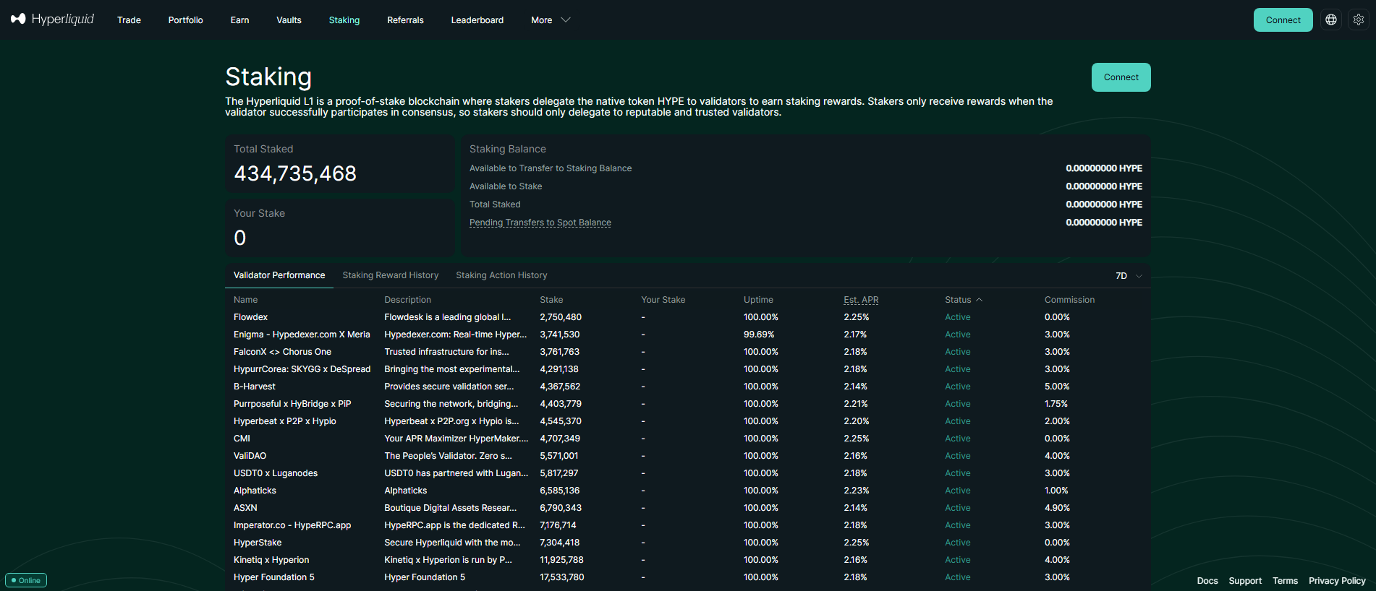Select the CMI validator row
This screenshot has height=591, width=1376.
(687, 439)
